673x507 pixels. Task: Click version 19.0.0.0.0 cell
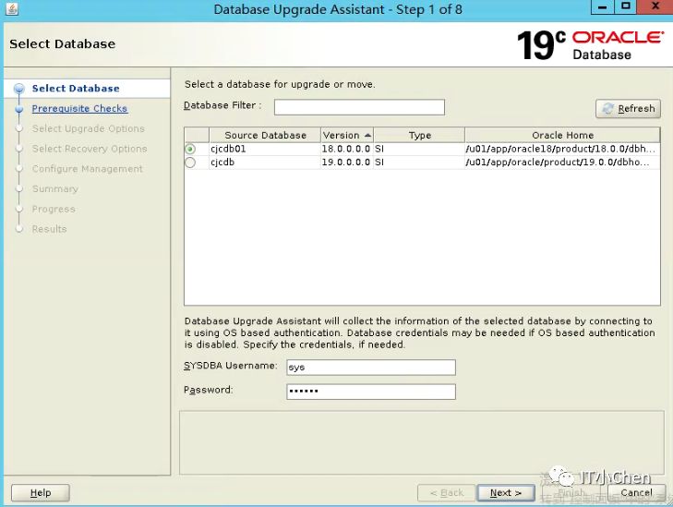point(346,163)
